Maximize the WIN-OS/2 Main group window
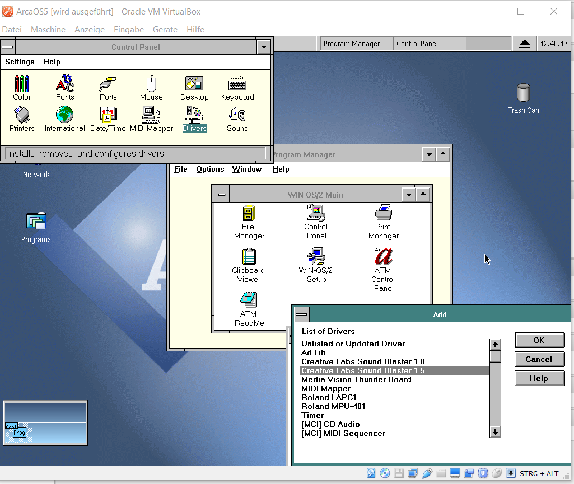574x484 pixels. (x=423, y=194)
